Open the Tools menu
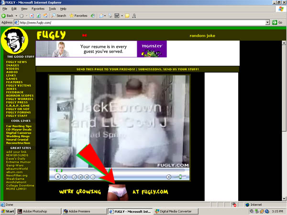 [52, 9]
